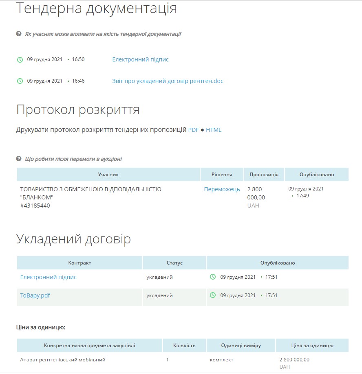The width and height of the screenshot is (362, 374).
Task: Open help 'Як учасник може впливати на якість'
Action: (103, 34)
